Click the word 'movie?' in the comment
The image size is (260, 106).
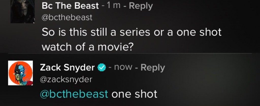tap(116, 47)
